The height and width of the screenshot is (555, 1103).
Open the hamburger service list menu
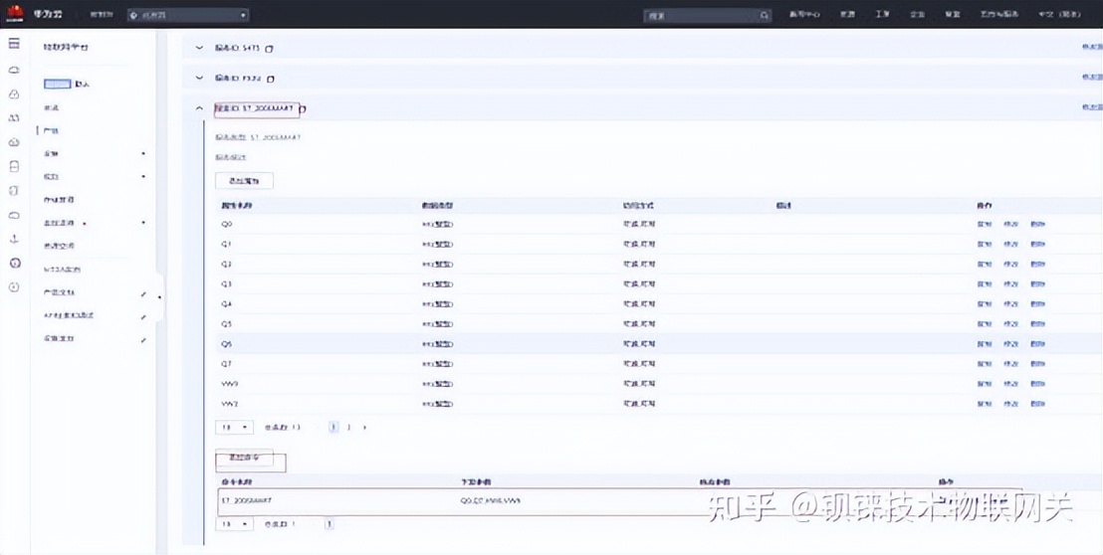point(14,45)
